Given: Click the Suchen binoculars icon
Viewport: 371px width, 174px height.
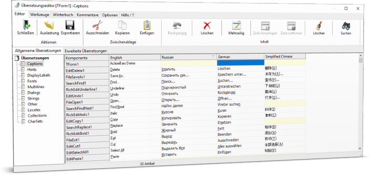Looking at the screenshot, I should 346,25.
